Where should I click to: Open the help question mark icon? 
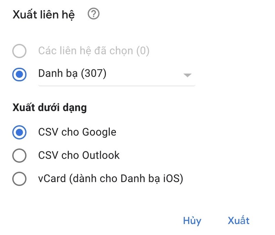click(x=93, y=14)
